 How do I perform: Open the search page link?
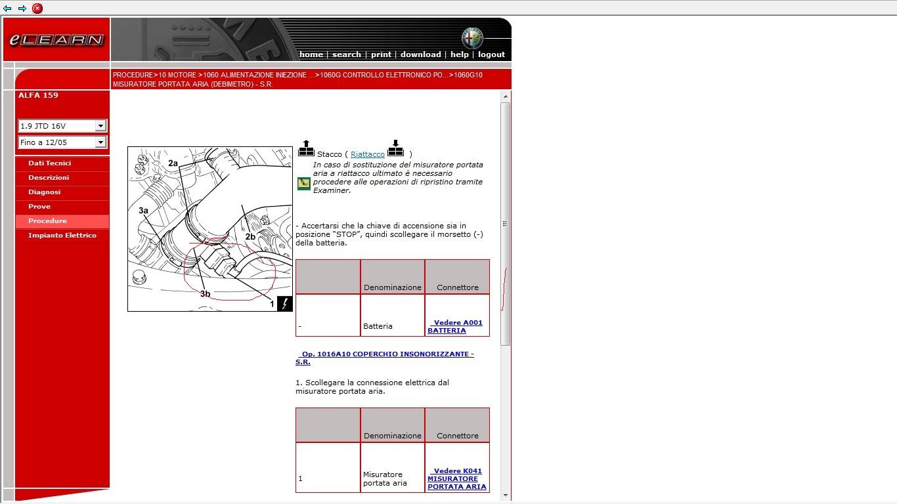point(347,54)
